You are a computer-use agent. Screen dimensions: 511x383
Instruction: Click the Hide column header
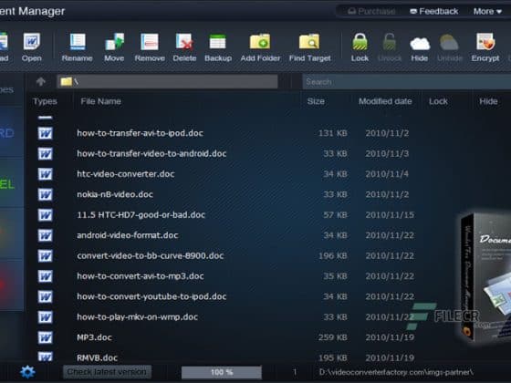488,101
